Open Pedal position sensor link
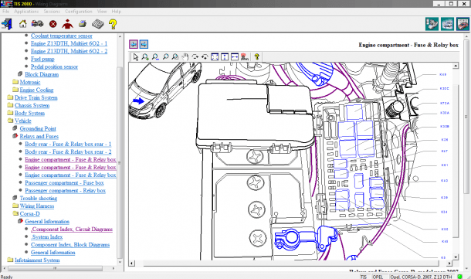 tap(54, 66)
